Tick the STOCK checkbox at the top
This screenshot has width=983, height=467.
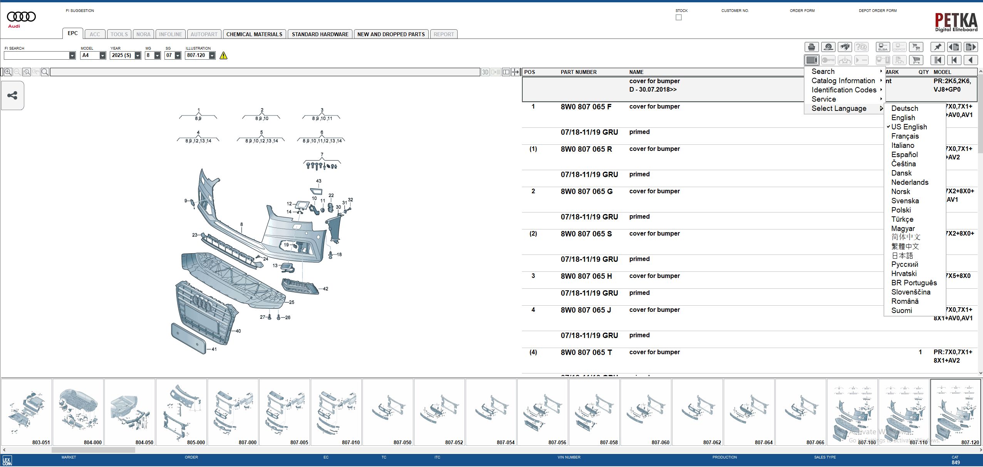click(x=679, y=17)
